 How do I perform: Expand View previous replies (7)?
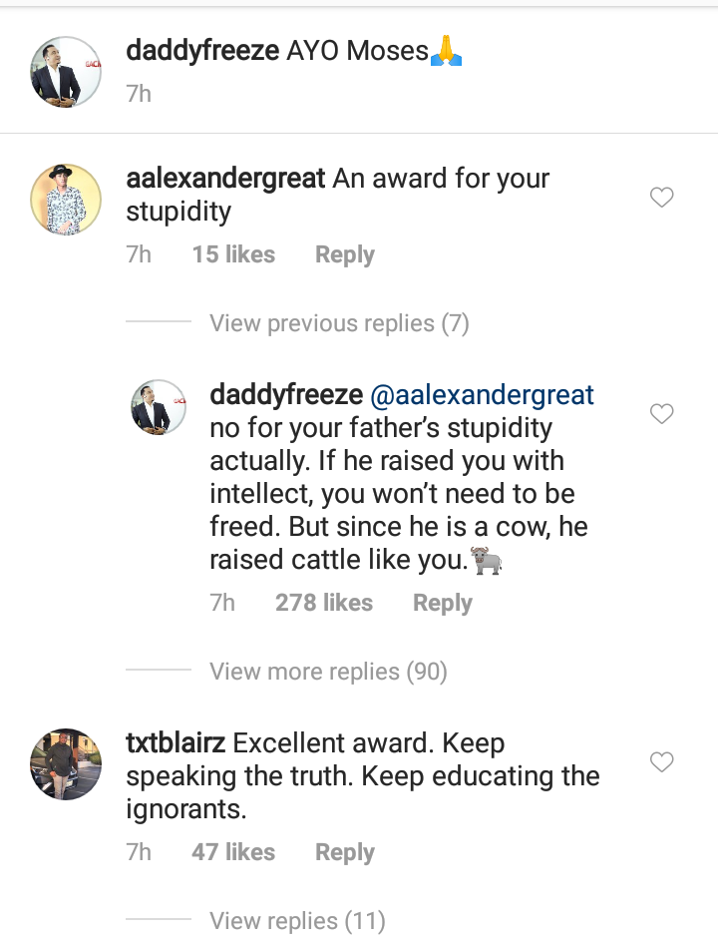tap(339, 323)
